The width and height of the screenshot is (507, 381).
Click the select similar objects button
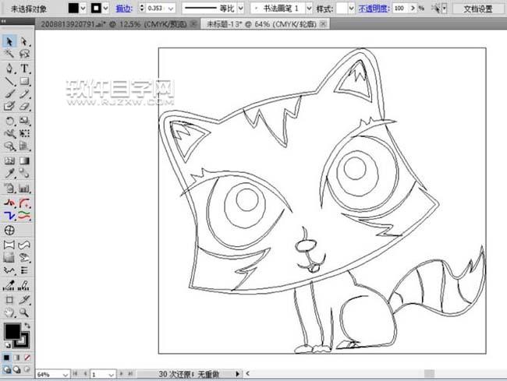(x=437, y=9)
